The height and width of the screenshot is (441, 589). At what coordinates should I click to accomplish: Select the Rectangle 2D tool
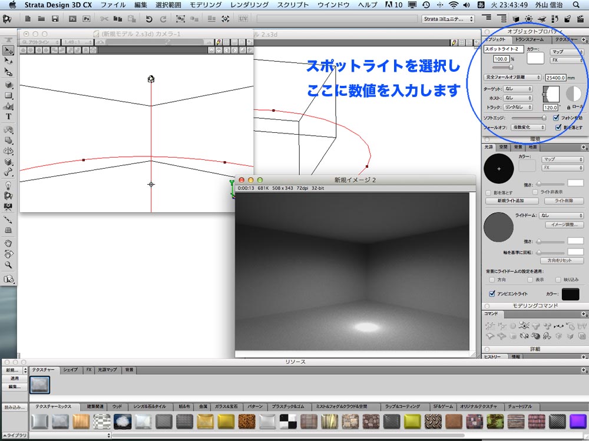tap(8, 96)
